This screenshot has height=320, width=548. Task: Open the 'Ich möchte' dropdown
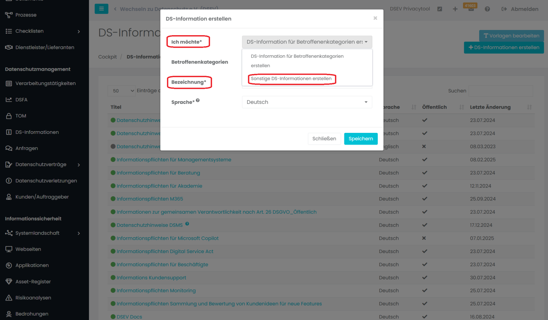click(307, 42)
